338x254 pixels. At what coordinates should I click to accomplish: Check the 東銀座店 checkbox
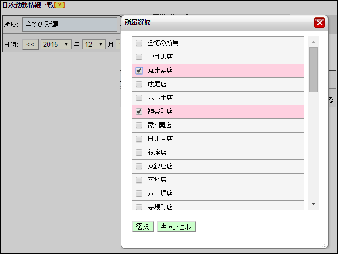click(x=139, y=166)
